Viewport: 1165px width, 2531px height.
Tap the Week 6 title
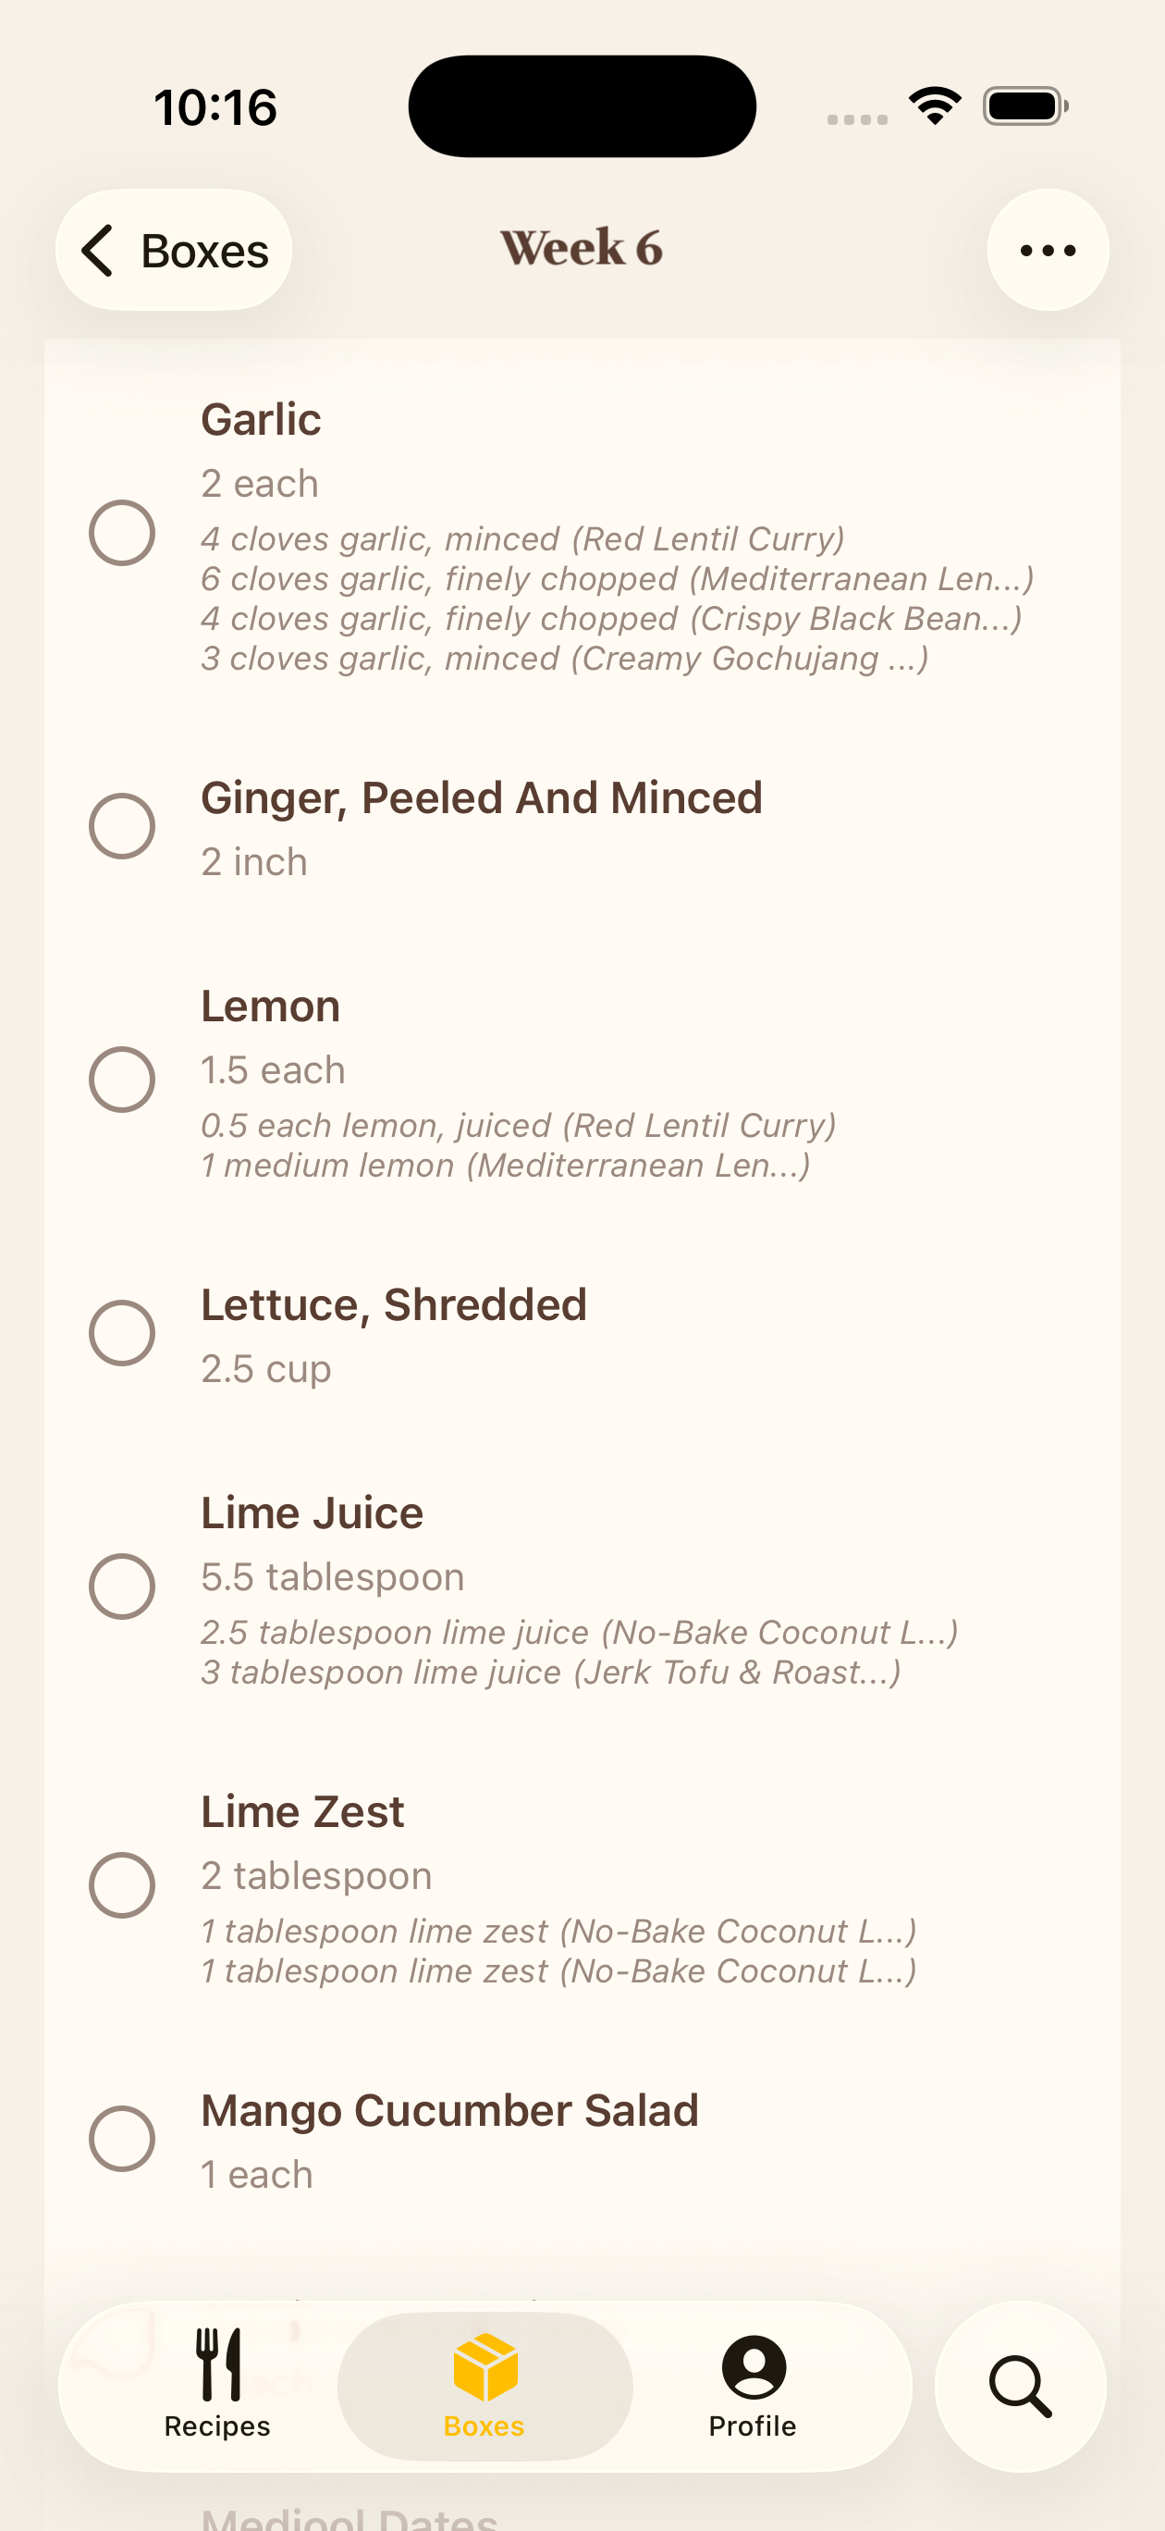[x=582, y=248]
